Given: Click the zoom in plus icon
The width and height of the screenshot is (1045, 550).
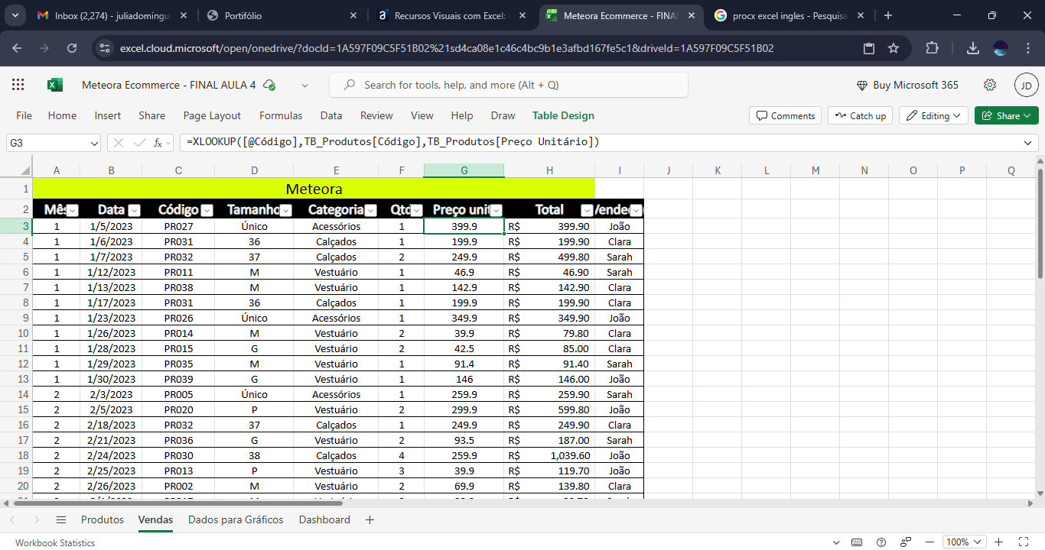Looking at the screenshot, I should [999, 542].
